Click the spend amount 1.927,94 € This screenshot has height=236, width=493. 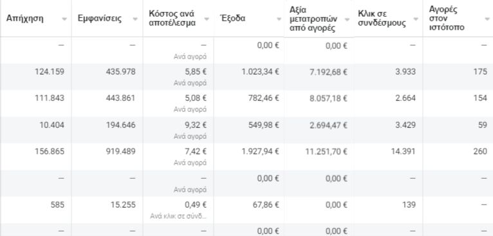pyautogui.click(x=260, y=152)
